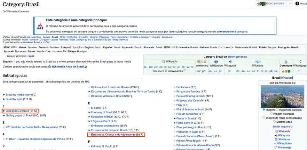The image size is (307, 150).
Task: Click the Rio de Janeiro Christ statue image
Action: point(278,96)
